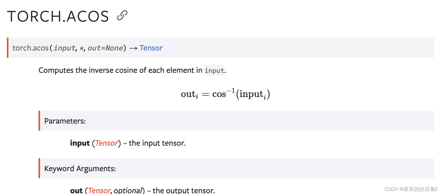The width and height of the screenshot is (441, 194).
Task: Click the torch.acos name in the signature
Action: [x=30, y=48]
